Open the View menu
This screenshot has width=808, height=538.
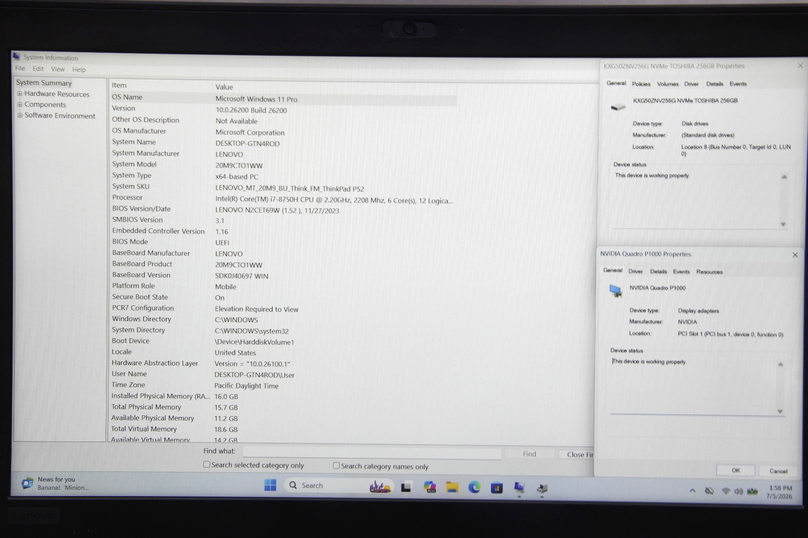pos(58,69)
